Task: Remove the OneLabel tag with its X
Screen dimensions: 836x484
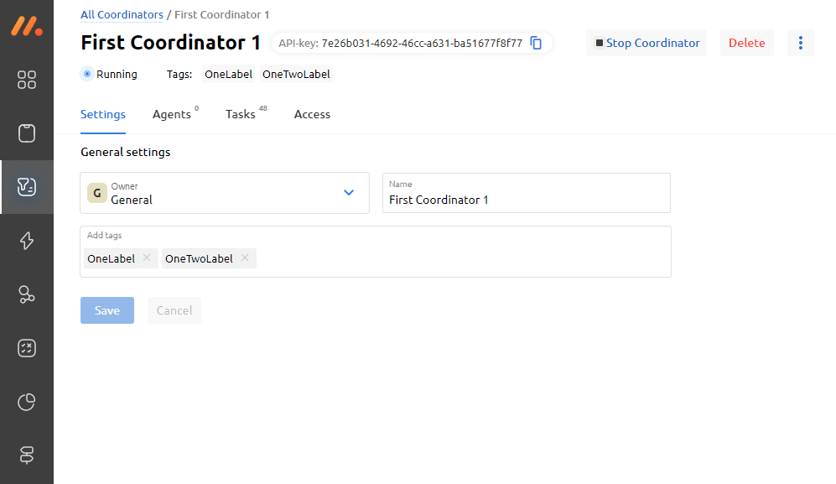Action: 147,258
